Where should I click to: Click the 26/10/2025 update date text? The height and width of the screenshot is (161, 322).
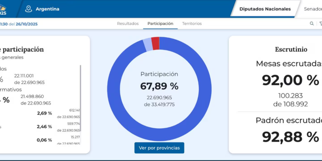tap(27, 24)
